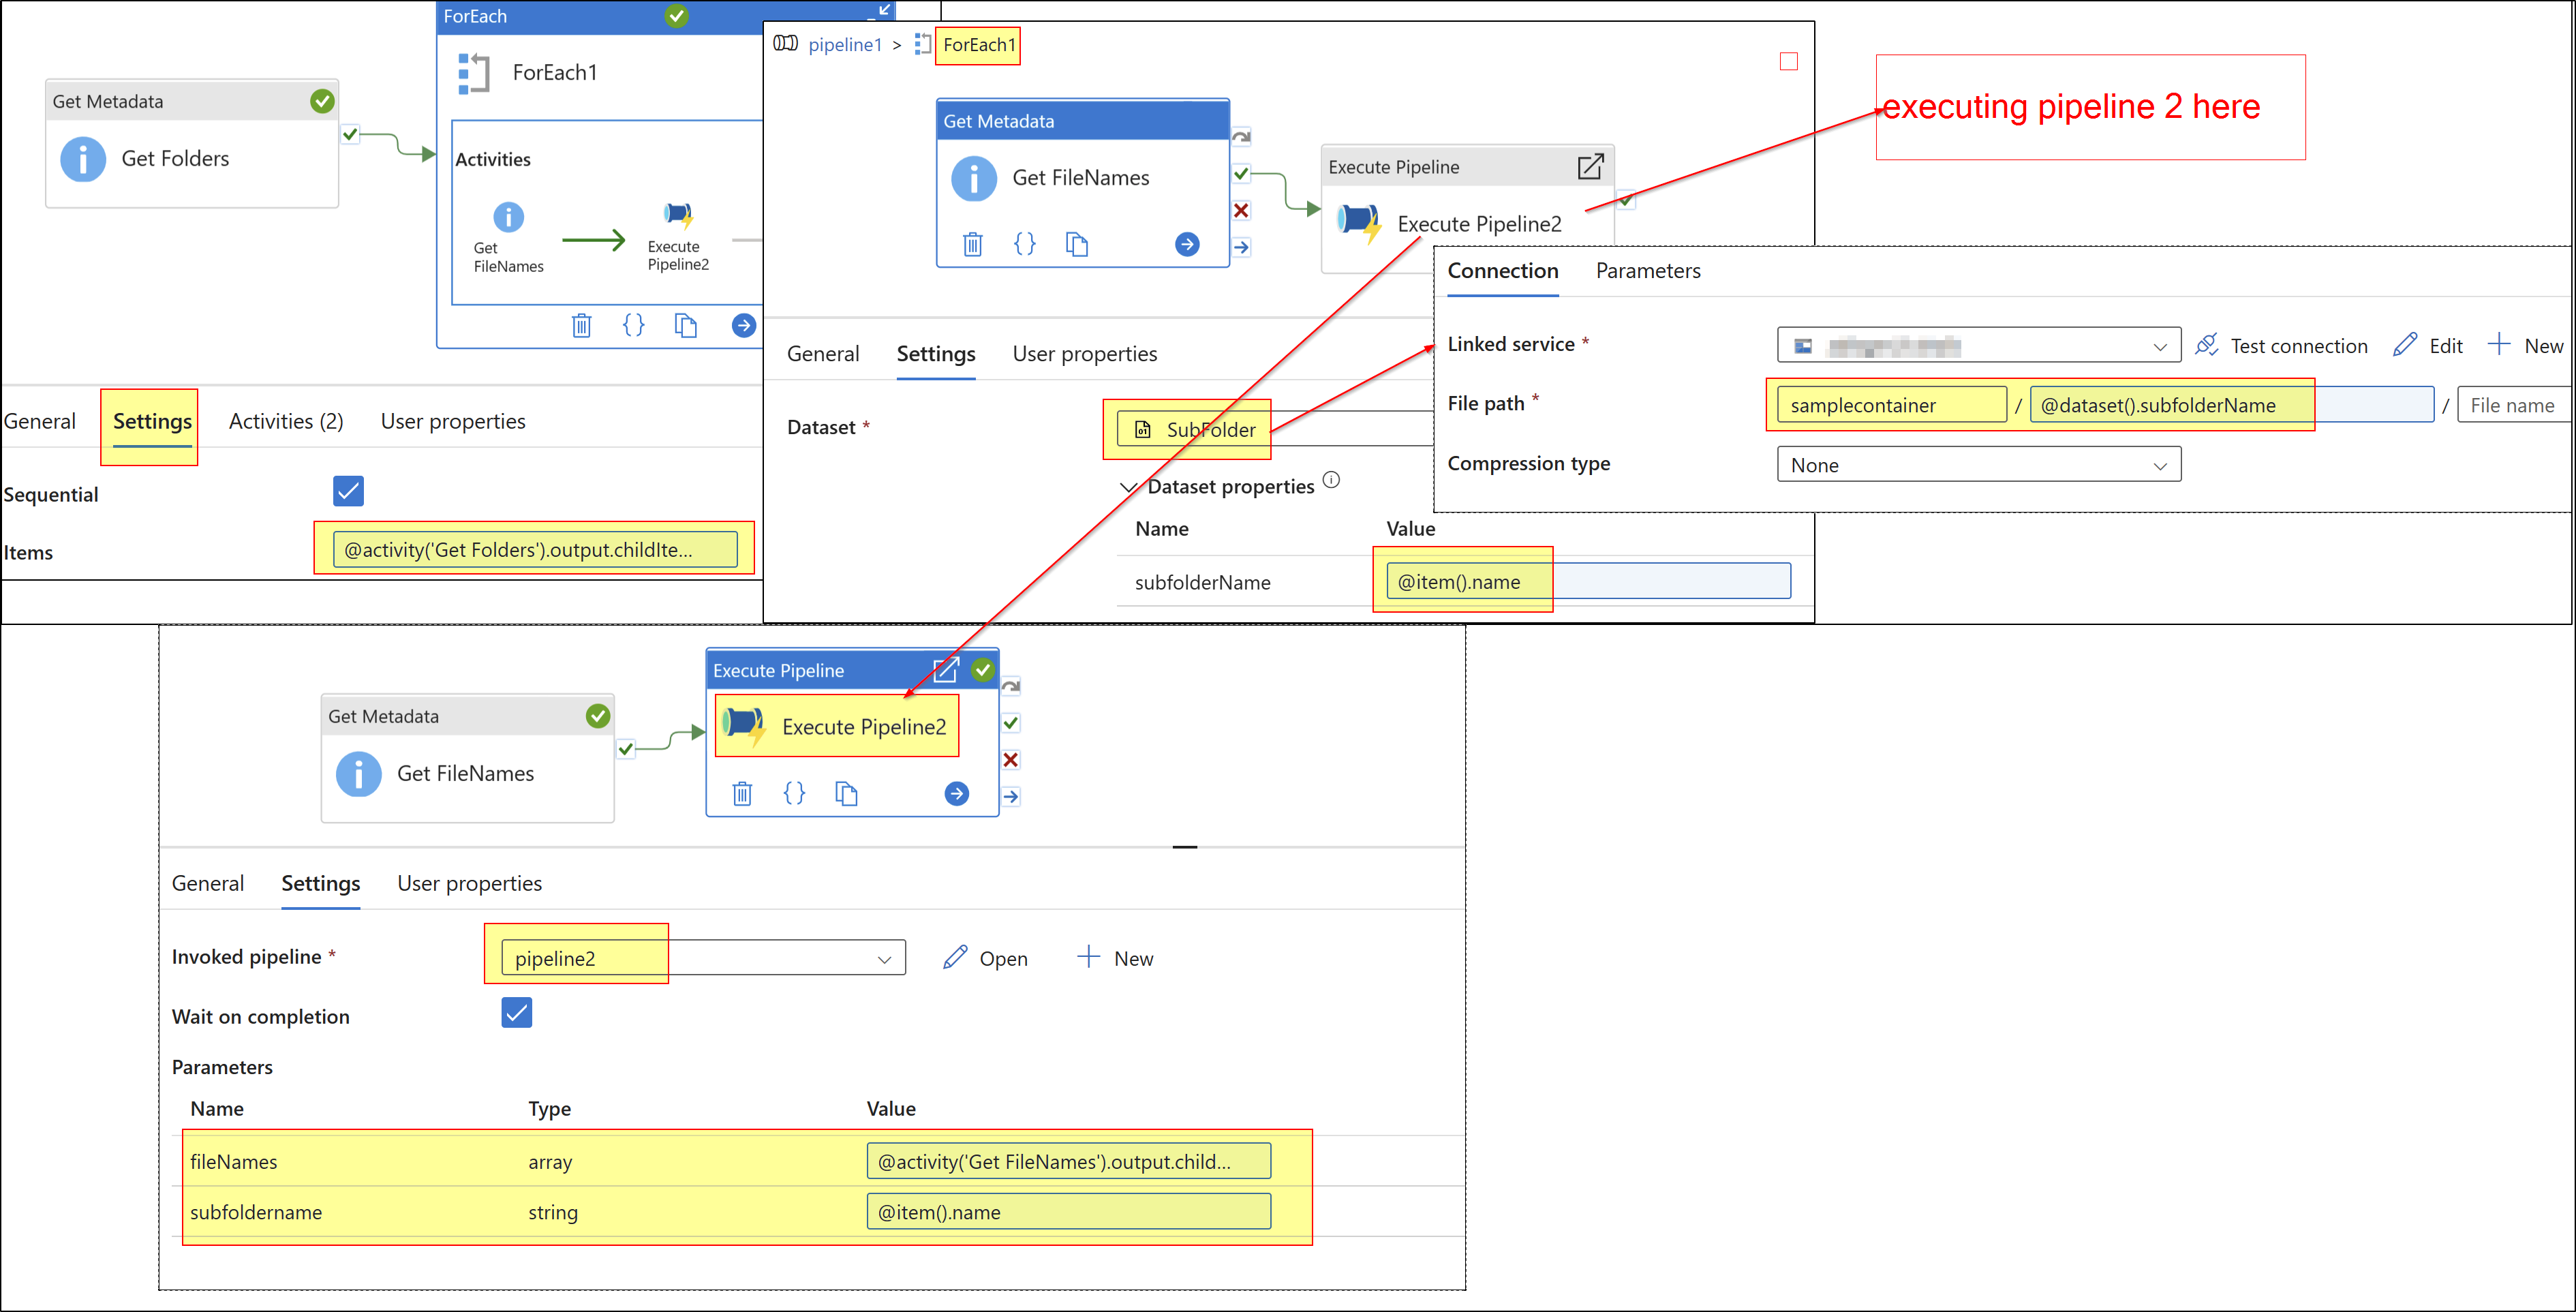Click the copy icon under the Get Metadata activity
Viewport: 2576px width, 1312px height.
tap(1077, 243)
